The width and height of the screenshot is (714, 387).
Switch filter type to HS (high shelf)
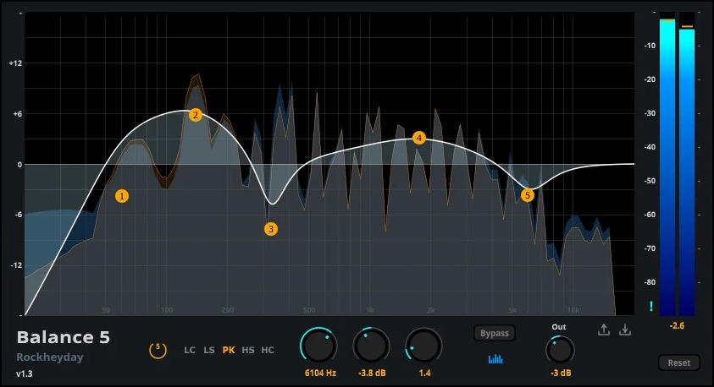pyautogui.click(x=248, y=350)
